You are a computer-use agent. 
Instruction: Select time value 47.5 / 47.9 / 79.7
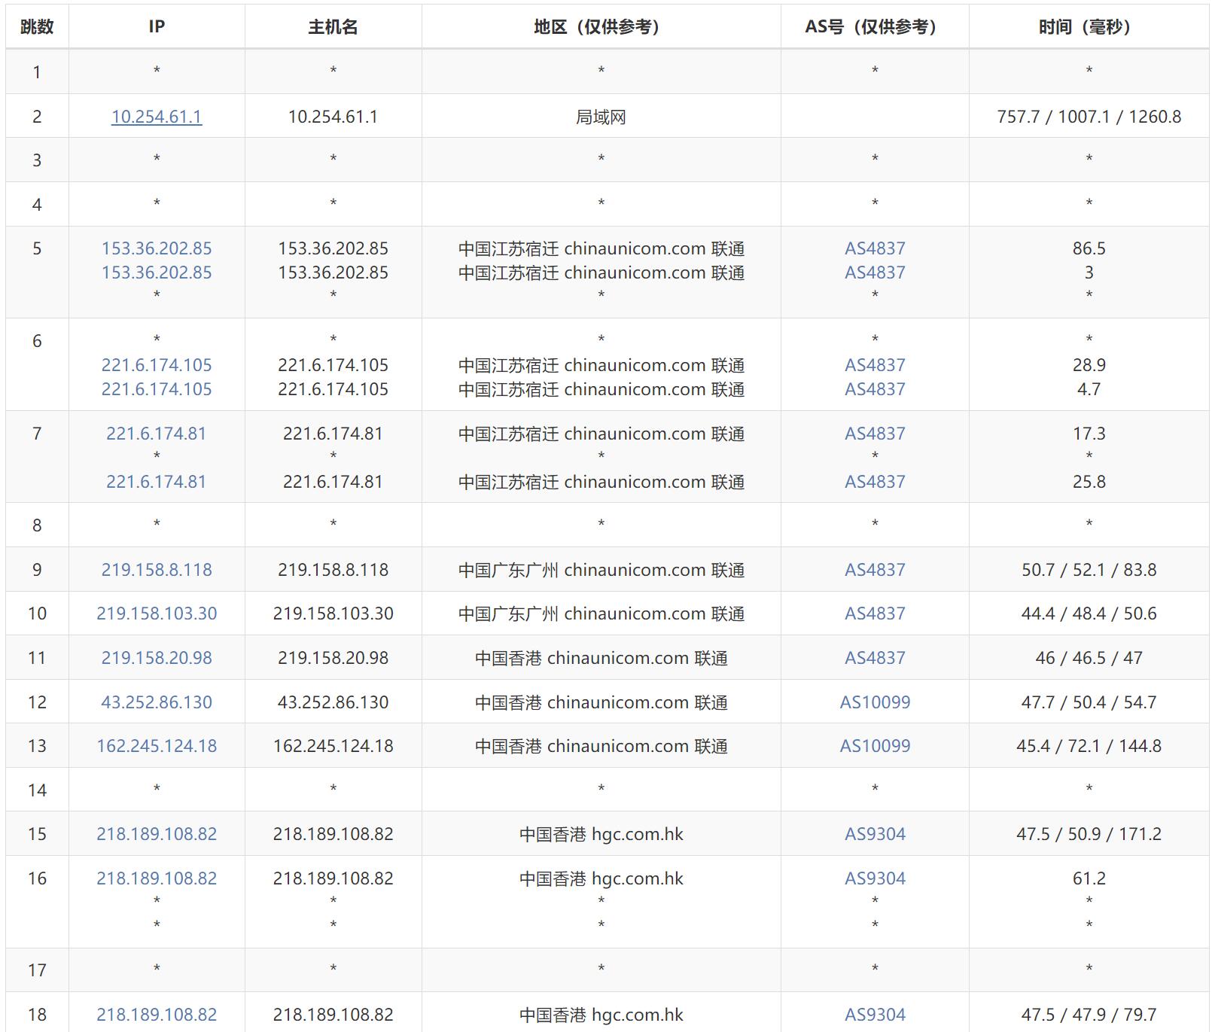1089,1015
